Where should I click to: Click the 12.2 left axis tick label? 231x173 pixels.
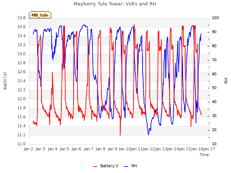pos(22,90)
